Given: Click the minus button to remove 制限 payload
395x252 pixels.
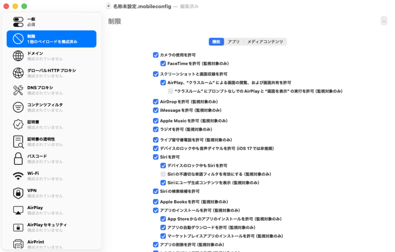Looking at the screenshot, I should pyautogui.click(x=384, y=21).
